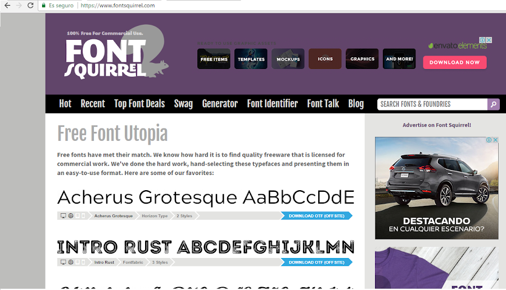Viewport: 506px width, 290px height.
Task: Click the Free Font Utopia heading
Action: pos(112,134)
